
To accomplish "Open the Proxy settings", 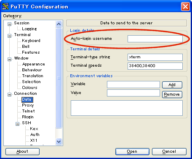I will click(28, 105).
